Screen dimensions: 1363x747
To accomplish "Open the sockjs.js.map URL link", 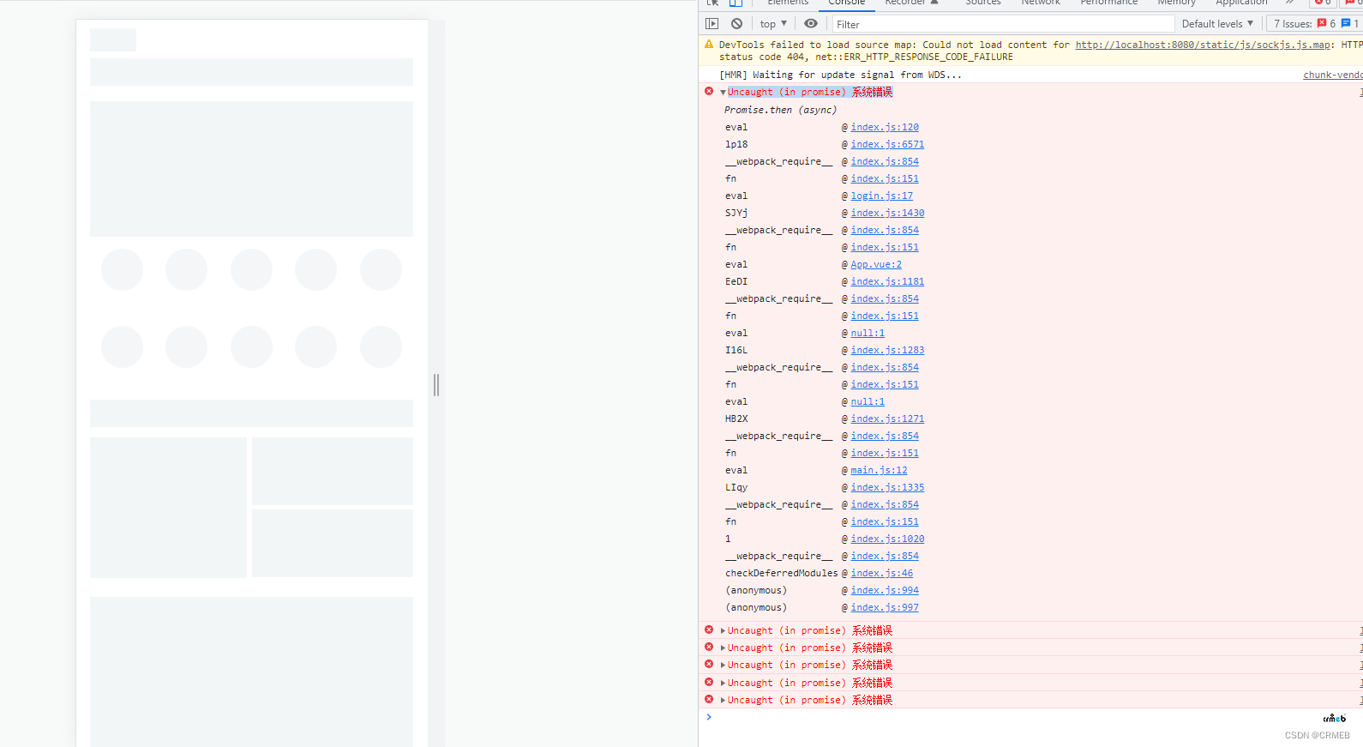I will 1203,45.
